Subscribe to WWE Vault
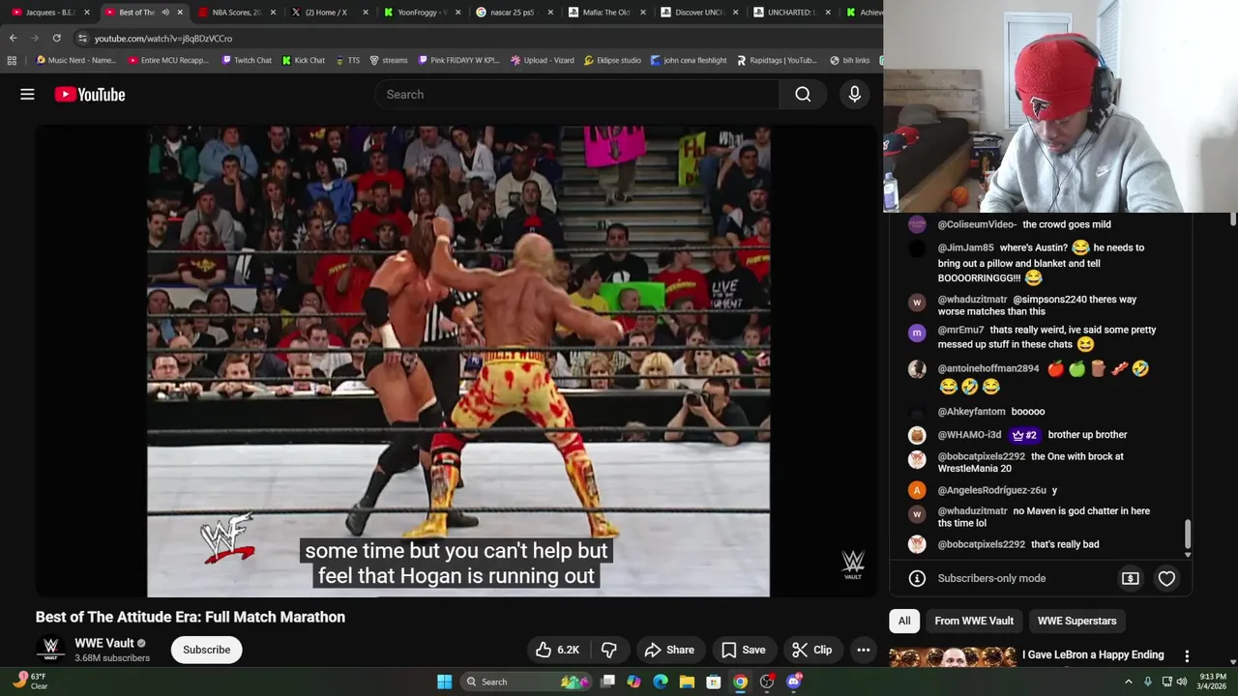This screenshot has width=1238, height=696. click(206, 650)
